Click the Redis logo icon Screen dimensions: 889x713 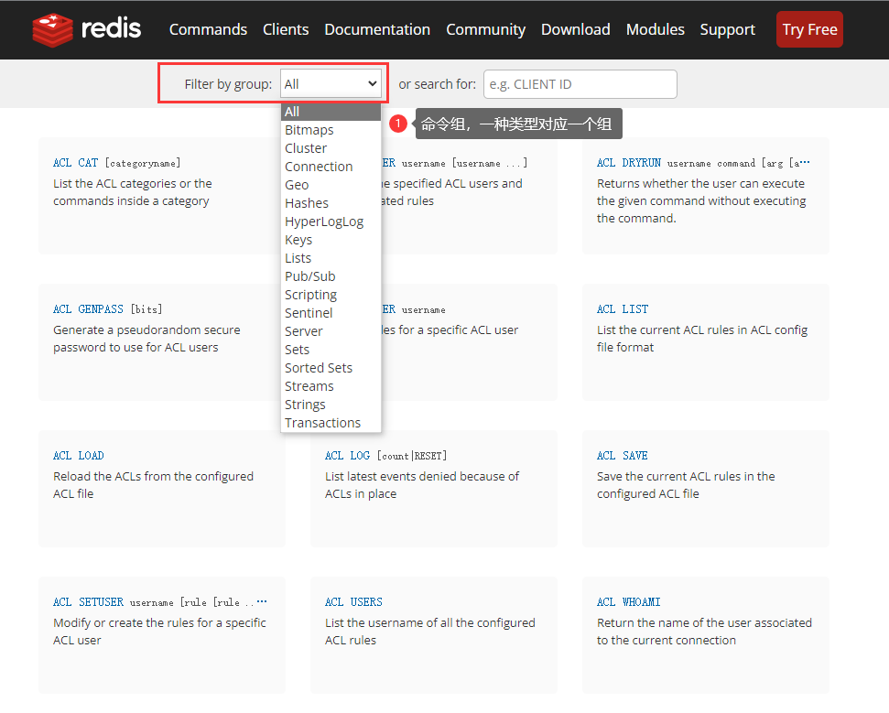[x=53, y=29]
